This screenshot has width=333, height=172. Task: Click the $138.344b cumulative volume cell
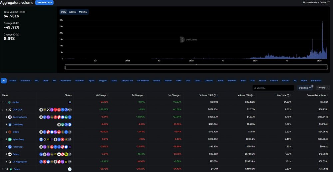pyautogui.click(x=322, y=117)
